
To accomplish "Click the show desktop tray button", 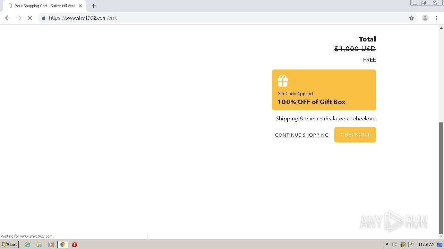I will click(x=440, y=245).
